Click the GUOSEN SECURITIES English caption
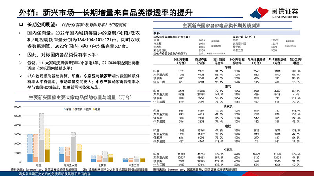 pos(285,17)
